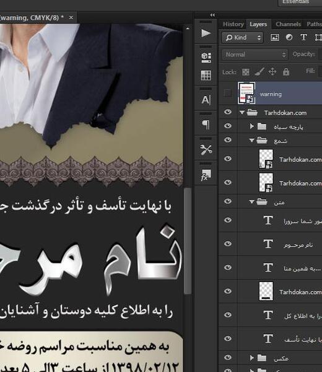The width and height of the screenshot is (322, 372).
Task: Show the hidden warning layer
Action: pyautogui.click(x=228, y=93)
